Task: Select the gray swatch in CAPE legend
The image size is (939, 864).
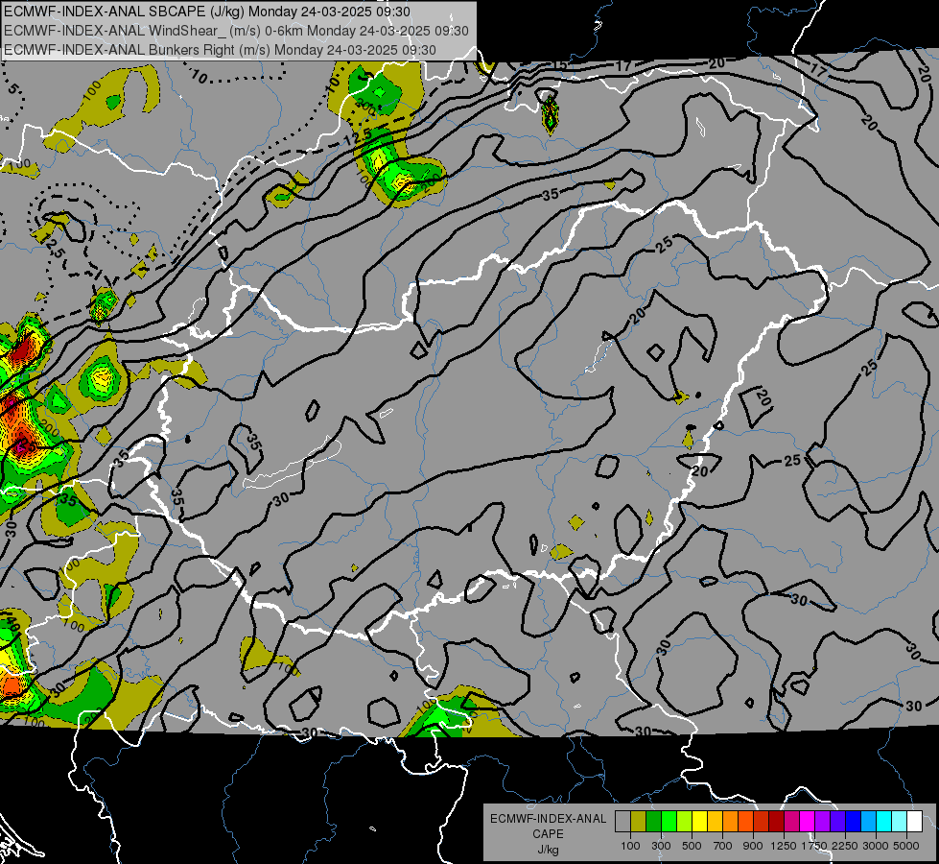Action: (622, 822)
